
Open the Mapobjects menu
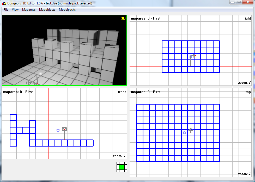[x=47, y=10]
